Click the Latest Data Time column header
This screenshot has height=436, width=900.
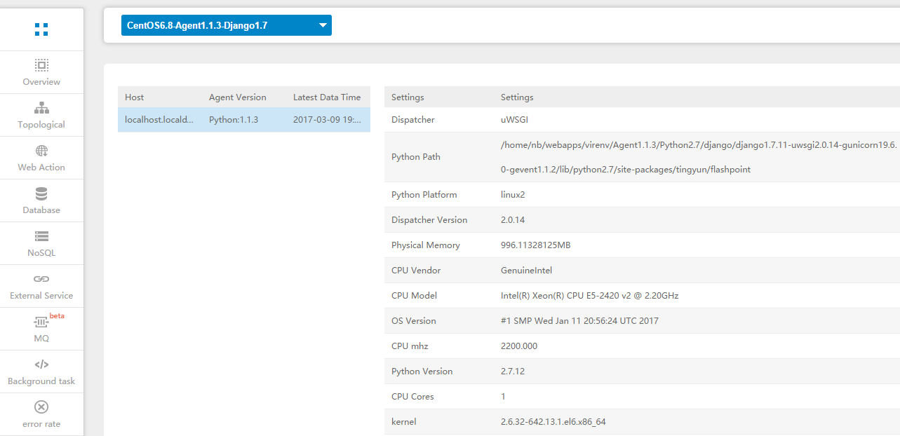[327, 97]
